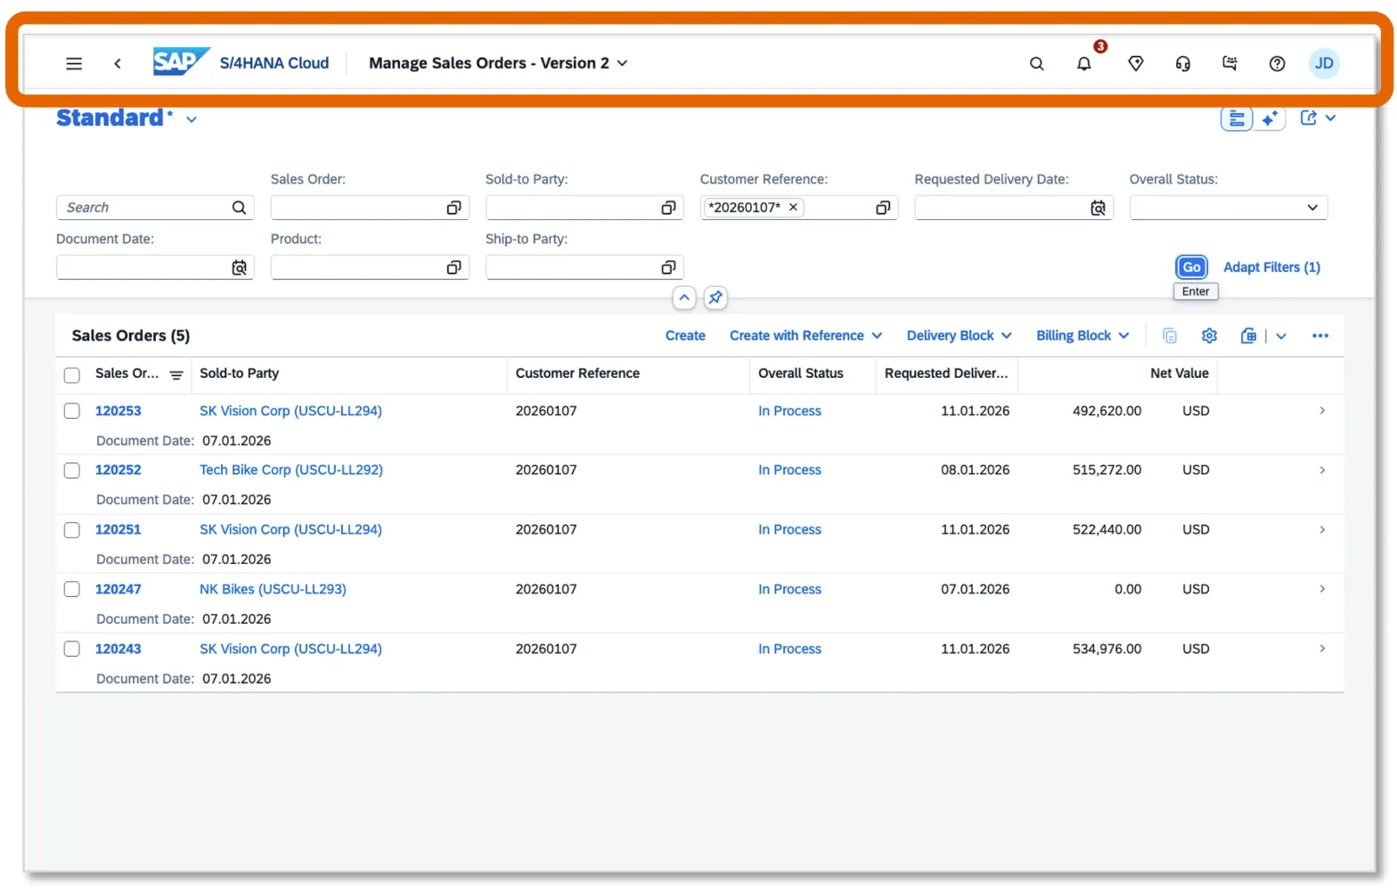Open value help for Sales Order field
1397x891 pixels.
[x=453, y=208]
